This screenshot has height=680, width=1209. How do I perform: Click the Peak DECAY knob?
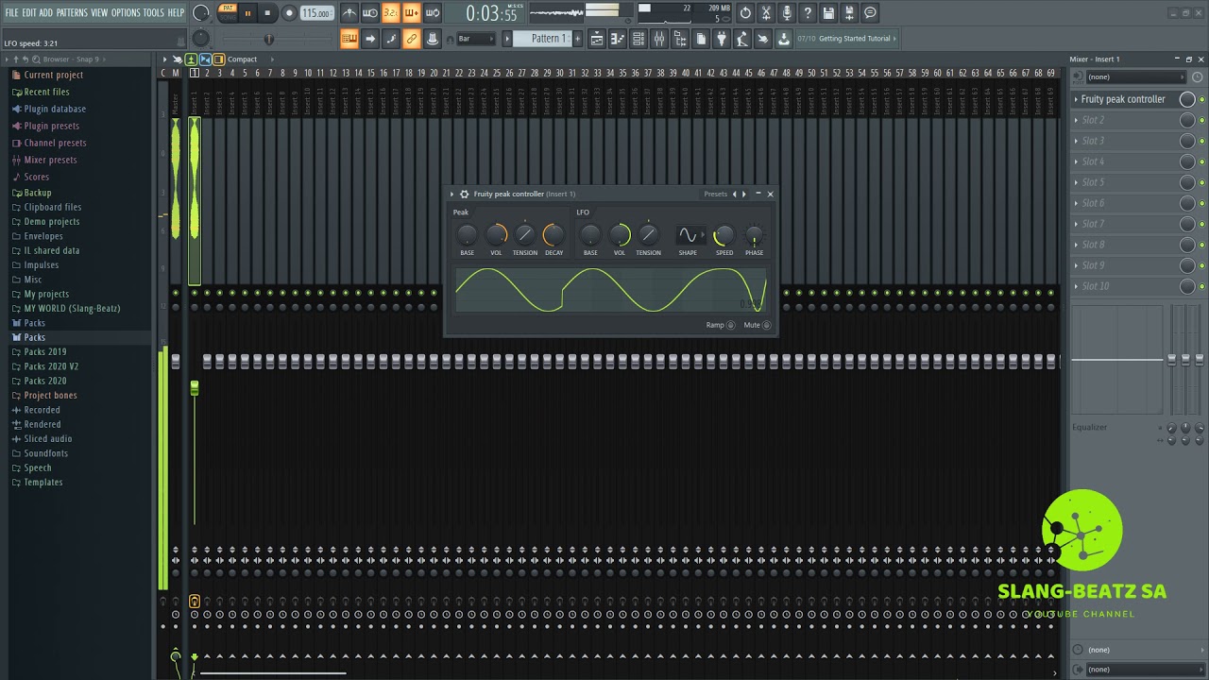[x=553, y=235]
